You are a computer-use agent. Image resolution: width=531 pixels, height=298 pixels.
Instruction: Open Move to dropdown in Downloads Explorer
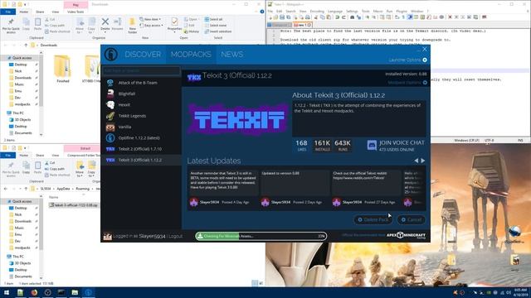point(80,26)
